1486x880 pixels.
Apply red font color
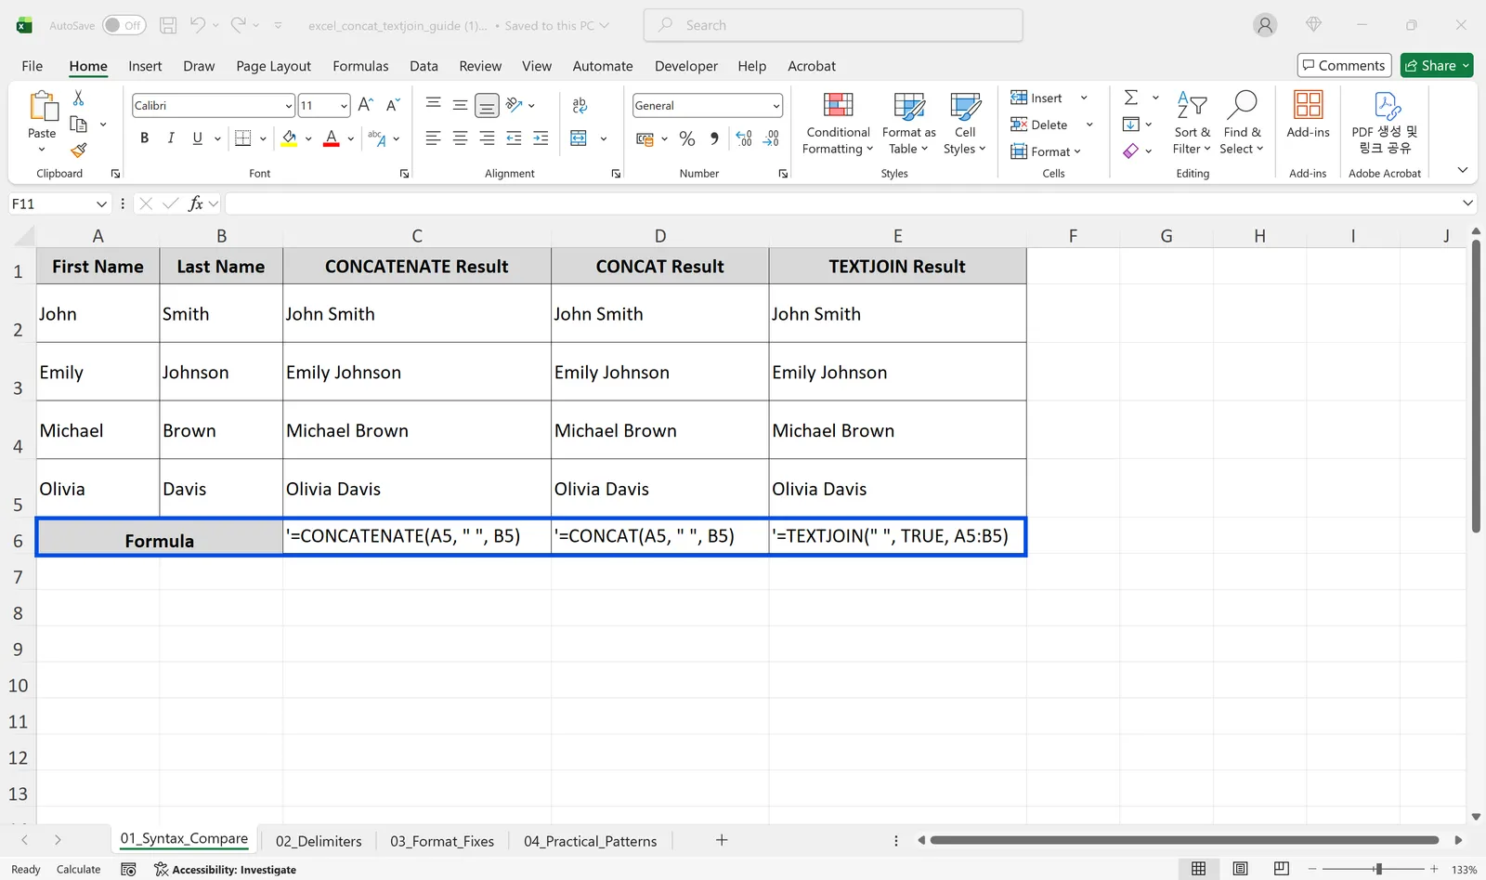point(332,138)
